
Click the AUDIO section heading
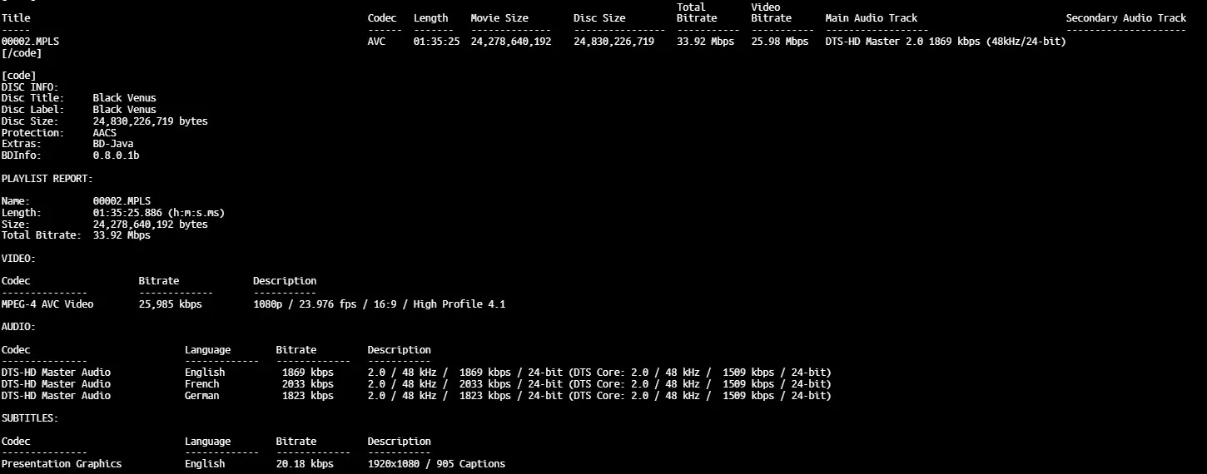click(18, 327)
